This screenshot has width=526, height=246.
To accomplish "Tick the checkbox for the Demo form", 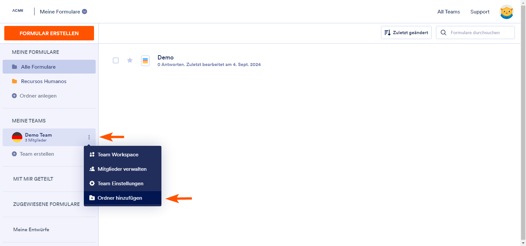I will pos(116,60).
